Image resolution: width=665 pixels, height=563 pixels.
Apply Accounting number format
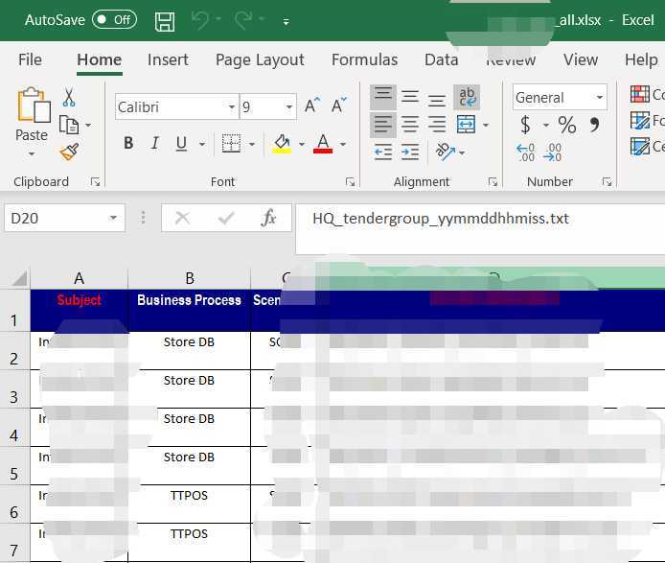coord(526,125)
